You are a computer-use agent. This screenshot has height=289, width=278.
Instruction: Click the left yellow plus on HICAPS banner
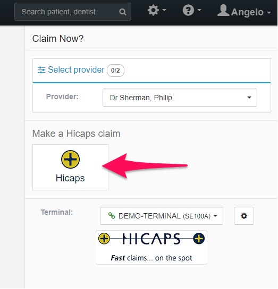pyautogui.click(x=104, y=239)
